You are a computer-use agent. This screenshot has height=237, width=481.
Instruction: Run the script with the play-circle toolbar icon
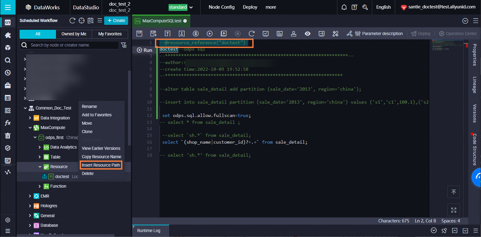pyautogui.click(x=210, y=34)
